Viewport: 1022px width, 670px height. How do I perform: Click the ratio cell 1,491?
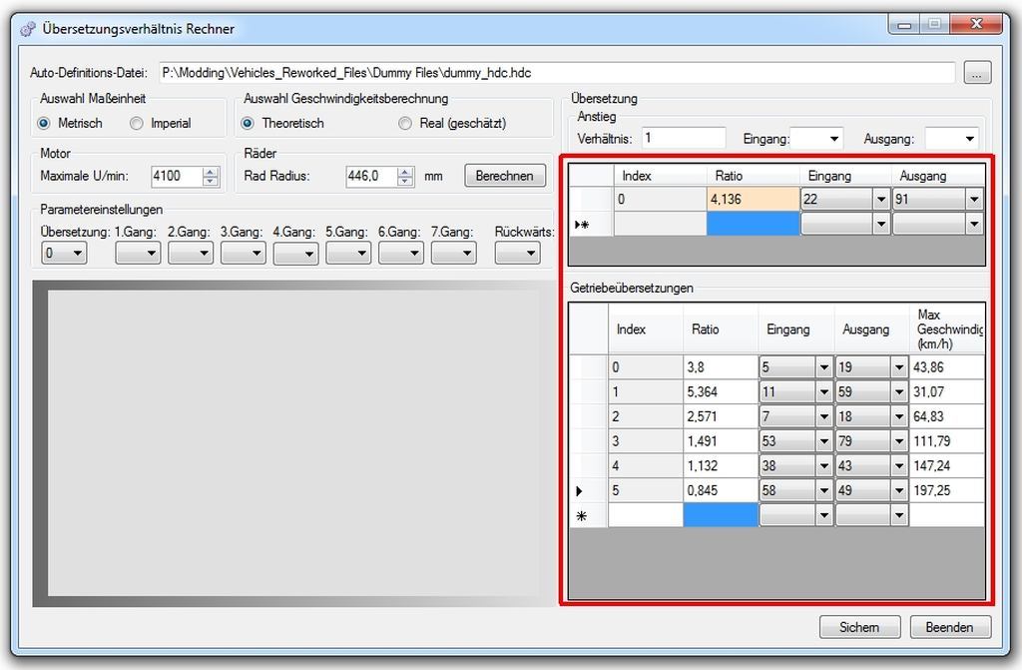721,441
